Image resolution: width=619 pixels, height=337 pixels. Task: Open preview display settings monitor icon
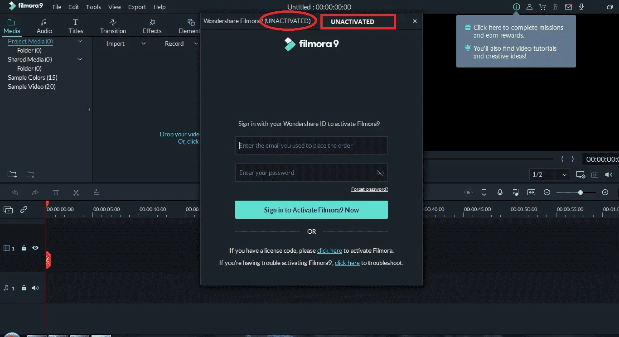(580, 174)
